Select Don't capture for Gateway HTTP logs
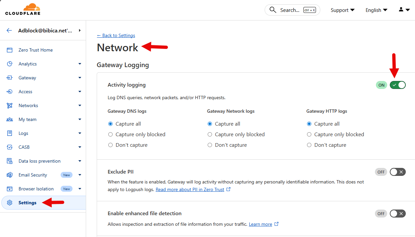 pos(309,145)
